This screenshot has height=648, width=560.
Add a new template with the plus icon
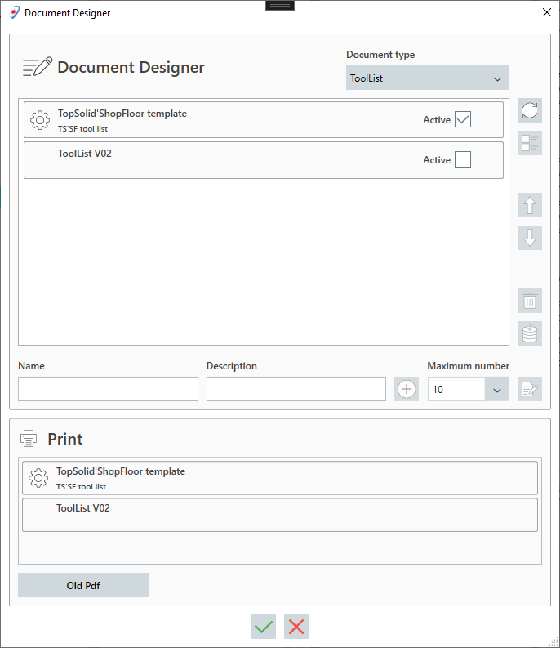407,389
